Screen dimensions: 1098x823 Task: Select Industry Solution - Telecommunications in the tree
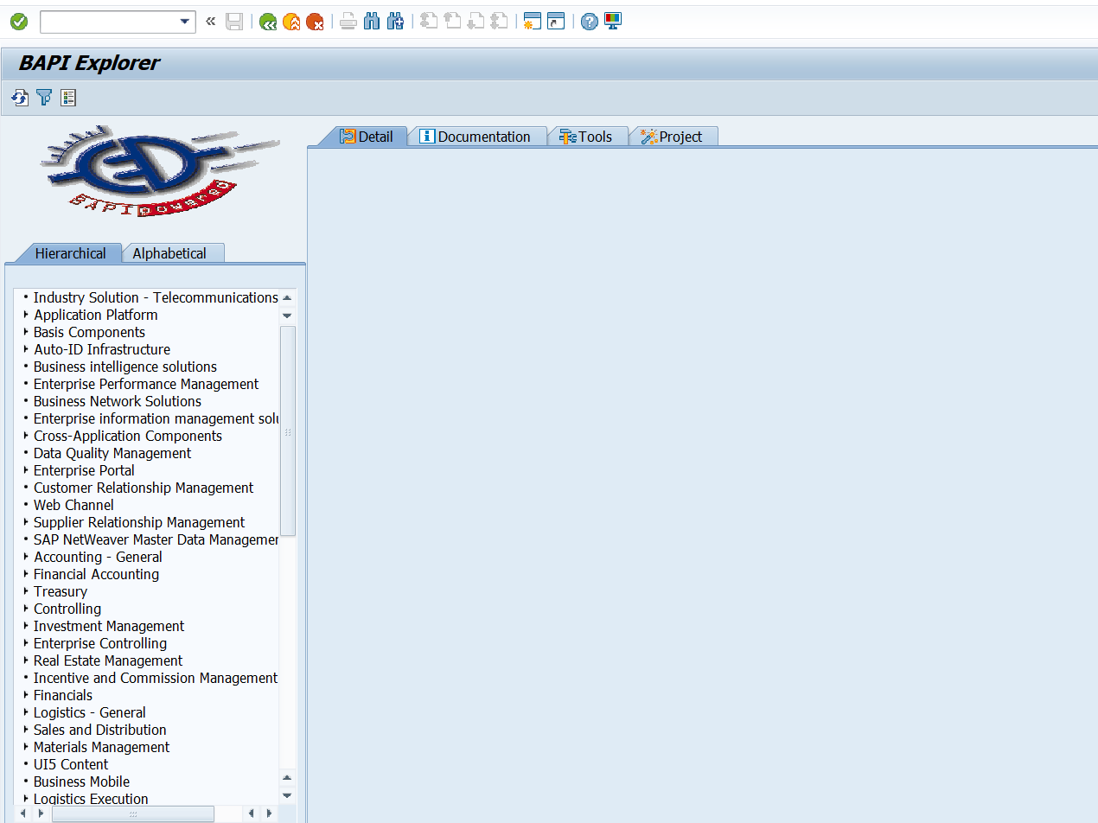coord(156,297)
